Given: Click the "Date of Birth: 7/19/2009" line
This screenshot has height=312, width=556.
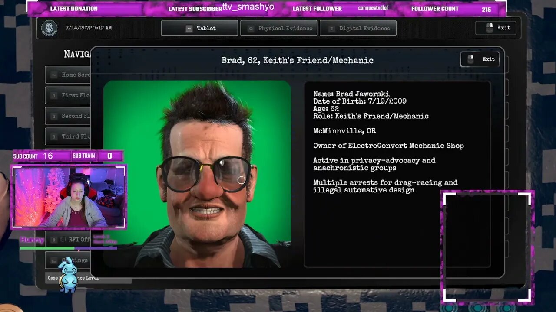Looking at the screenshot, I should click(x=360, y=101).
